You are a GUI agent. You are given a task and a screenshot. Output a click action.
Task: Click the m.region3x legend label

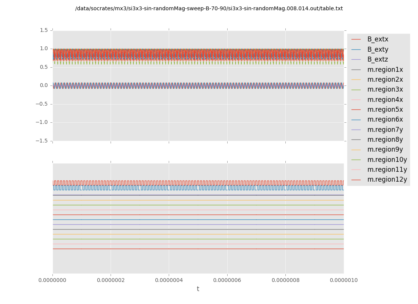(x=385, y=90)
